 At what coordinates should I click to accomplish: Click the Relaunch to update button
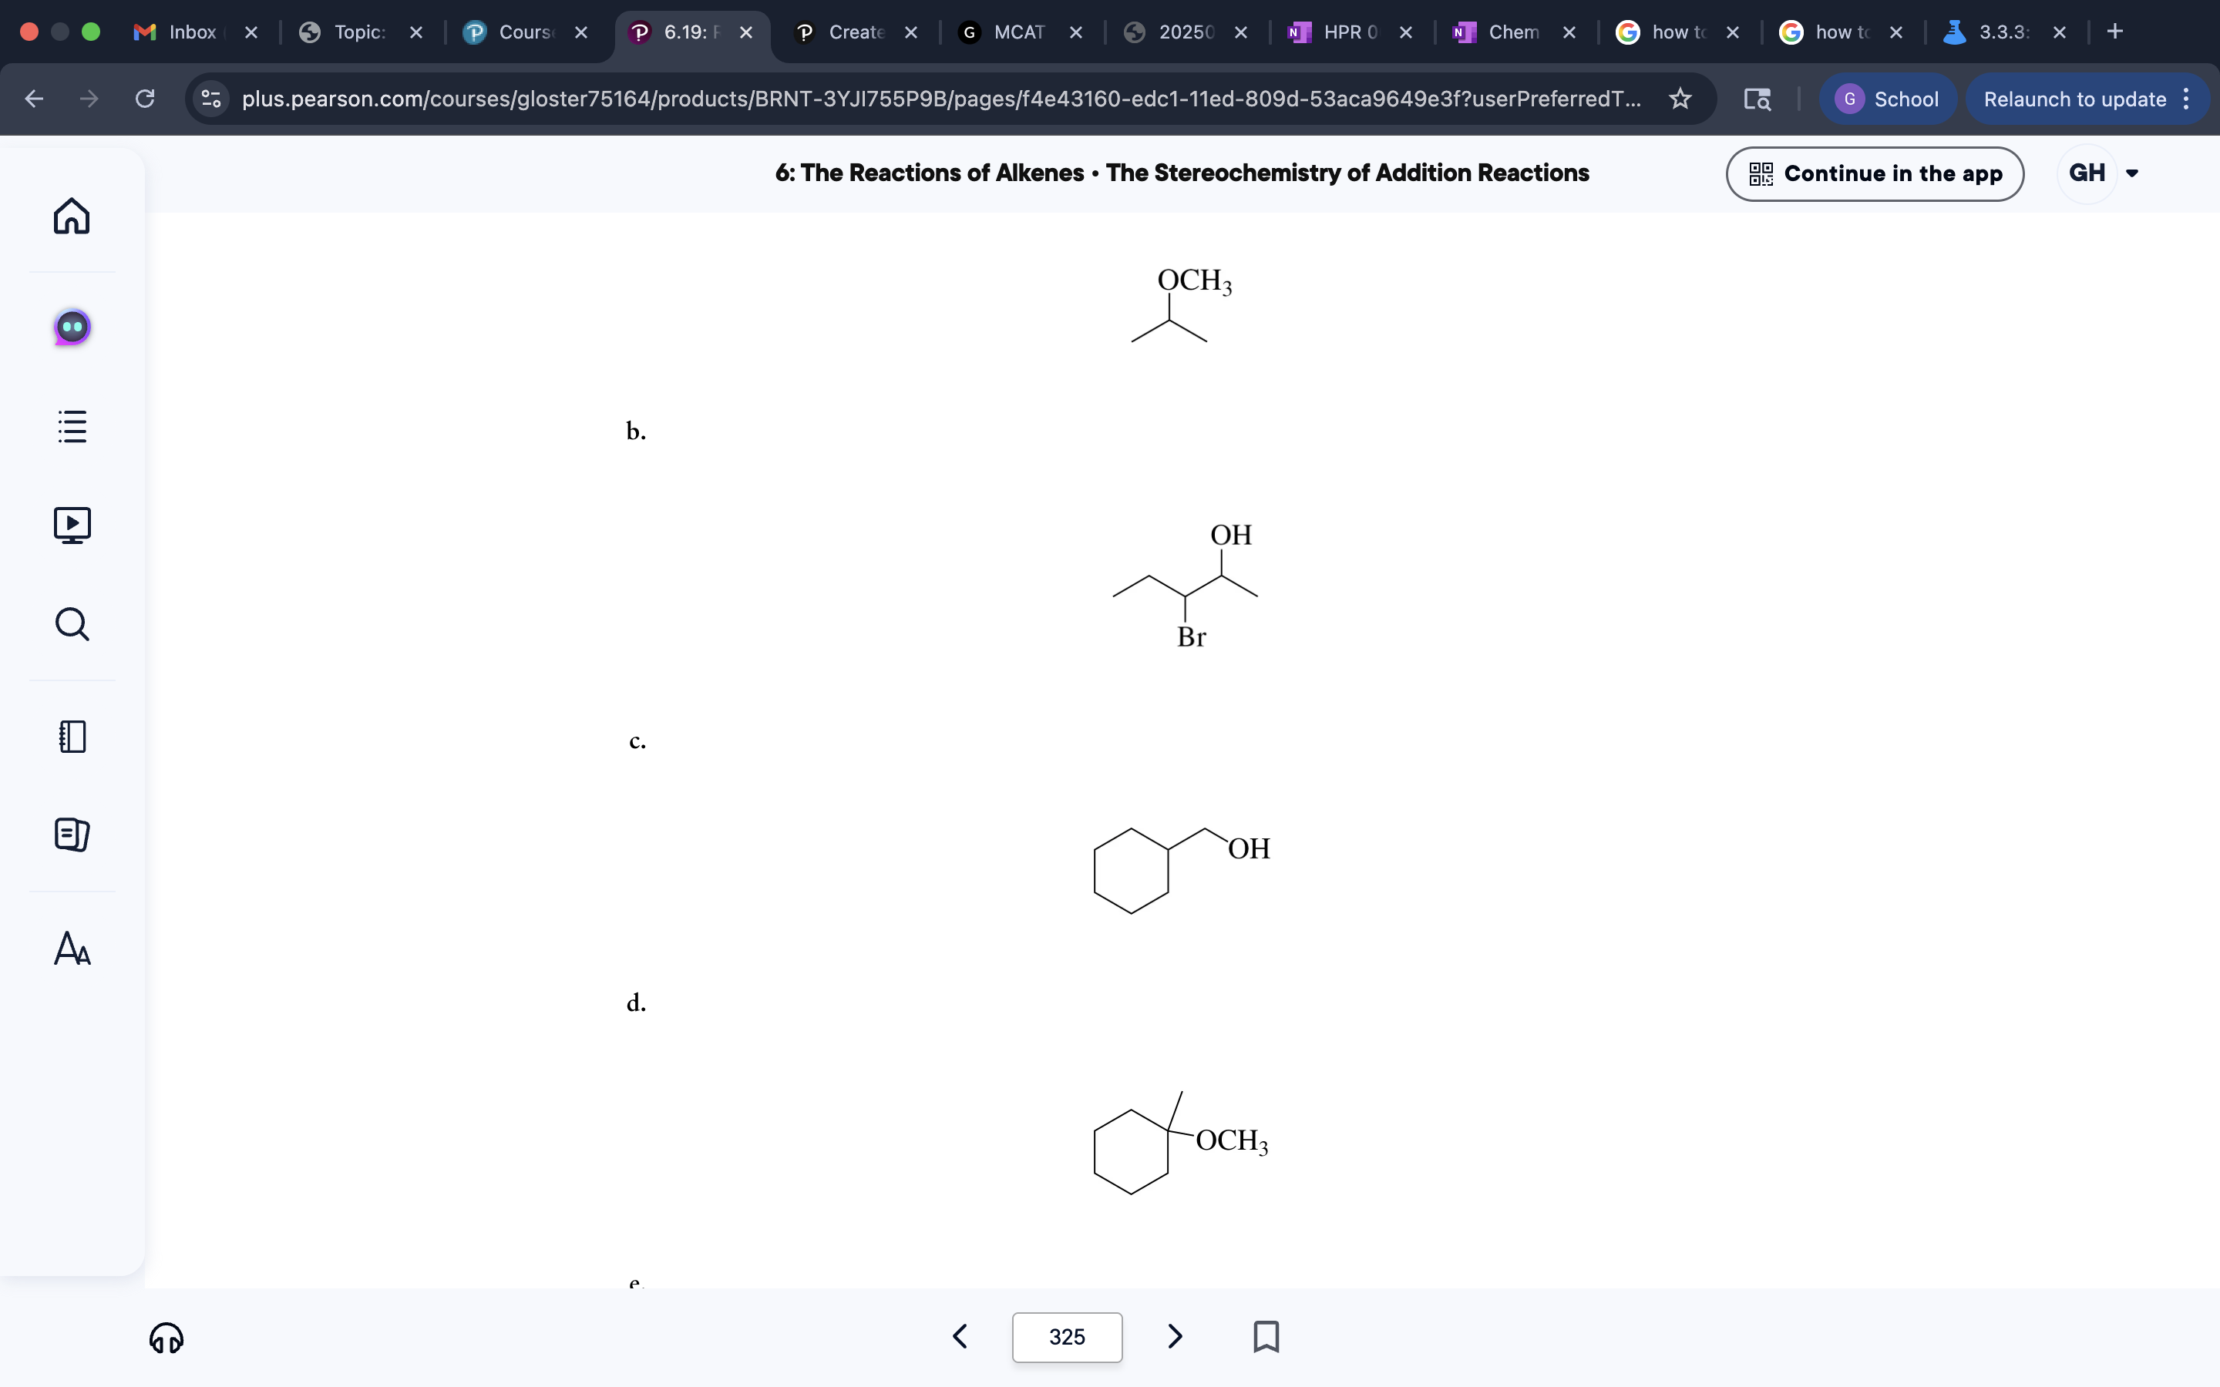pos(2076,99)
